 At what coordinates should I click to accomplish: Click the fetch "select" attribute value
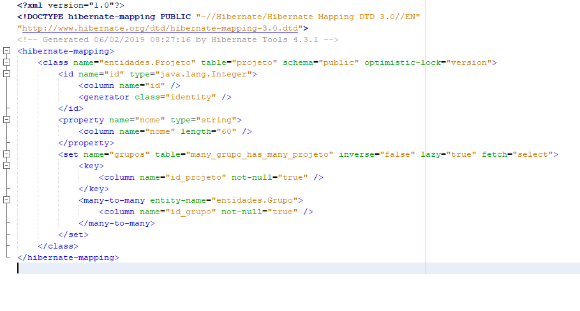coord(533,154)
